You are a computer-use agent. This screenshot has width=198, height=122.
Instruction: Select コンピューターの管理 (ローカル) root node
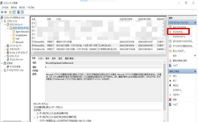pyautogui.click(x=14, y=18)
